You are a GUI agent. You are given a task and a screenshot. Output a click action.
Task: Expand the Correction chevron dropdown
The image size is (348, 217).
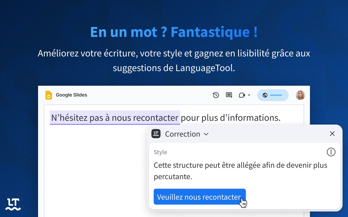(206, 134)
